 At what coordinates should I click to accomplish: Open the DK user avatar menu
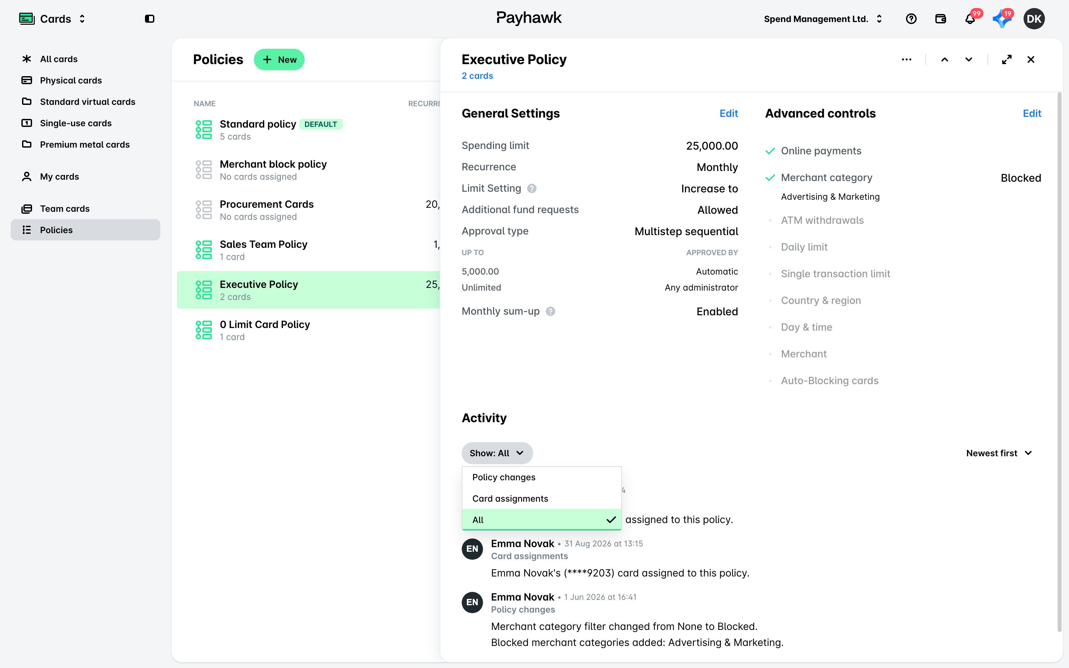tap(1034, 19)
